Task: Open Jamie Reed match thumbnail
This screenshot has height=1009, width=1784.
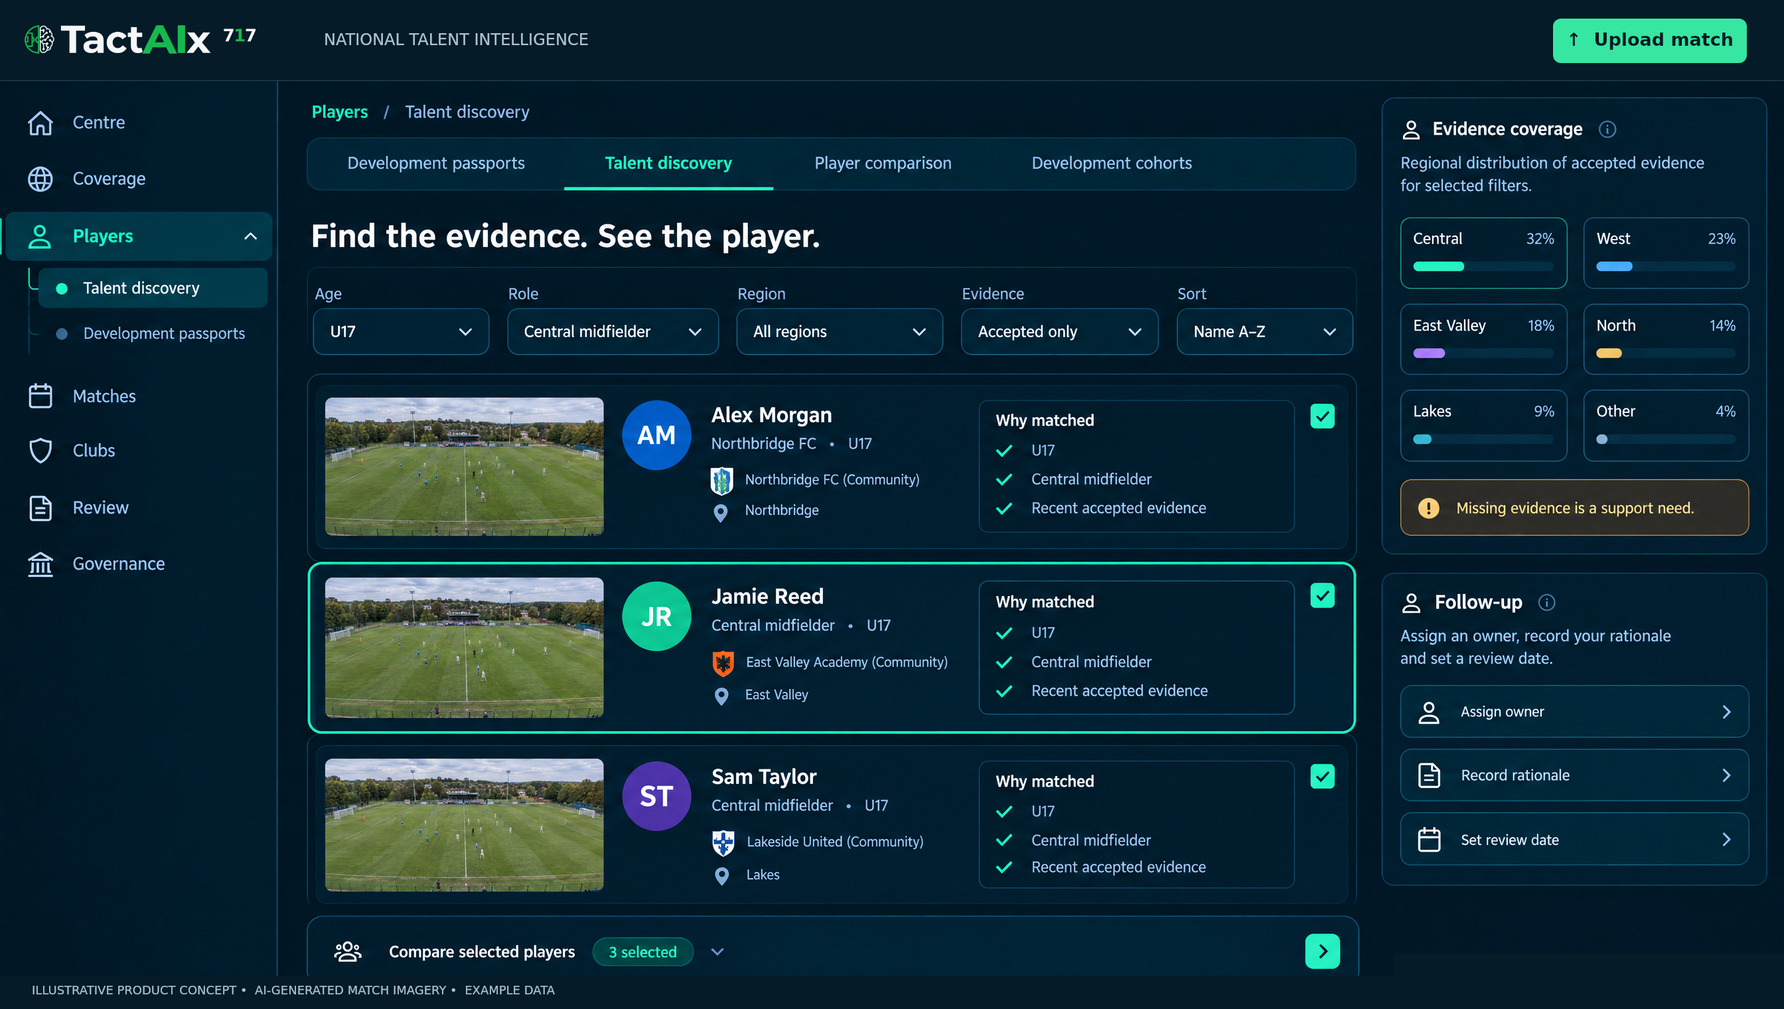Action: pyautogui.click(x=464, y=647)
